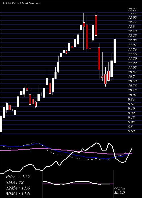Click the 9.32 price axis label
The width and height of the screenshot is (142, 198).
[132, 113]
